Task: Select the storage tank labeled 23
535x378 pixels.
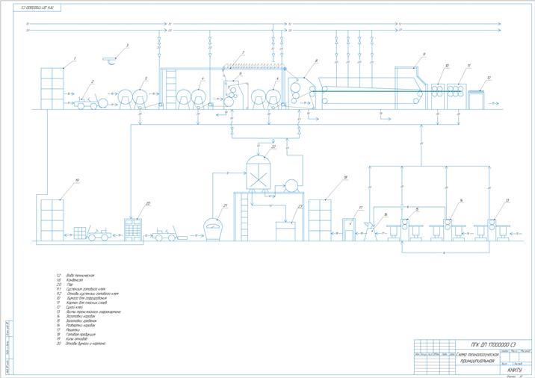Action: (x=286, y=232)
